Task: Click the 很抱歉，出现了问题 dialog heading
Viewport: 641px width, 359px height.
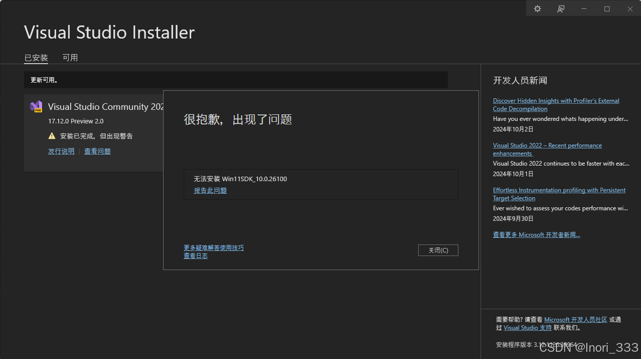Action: click(238, 119)
